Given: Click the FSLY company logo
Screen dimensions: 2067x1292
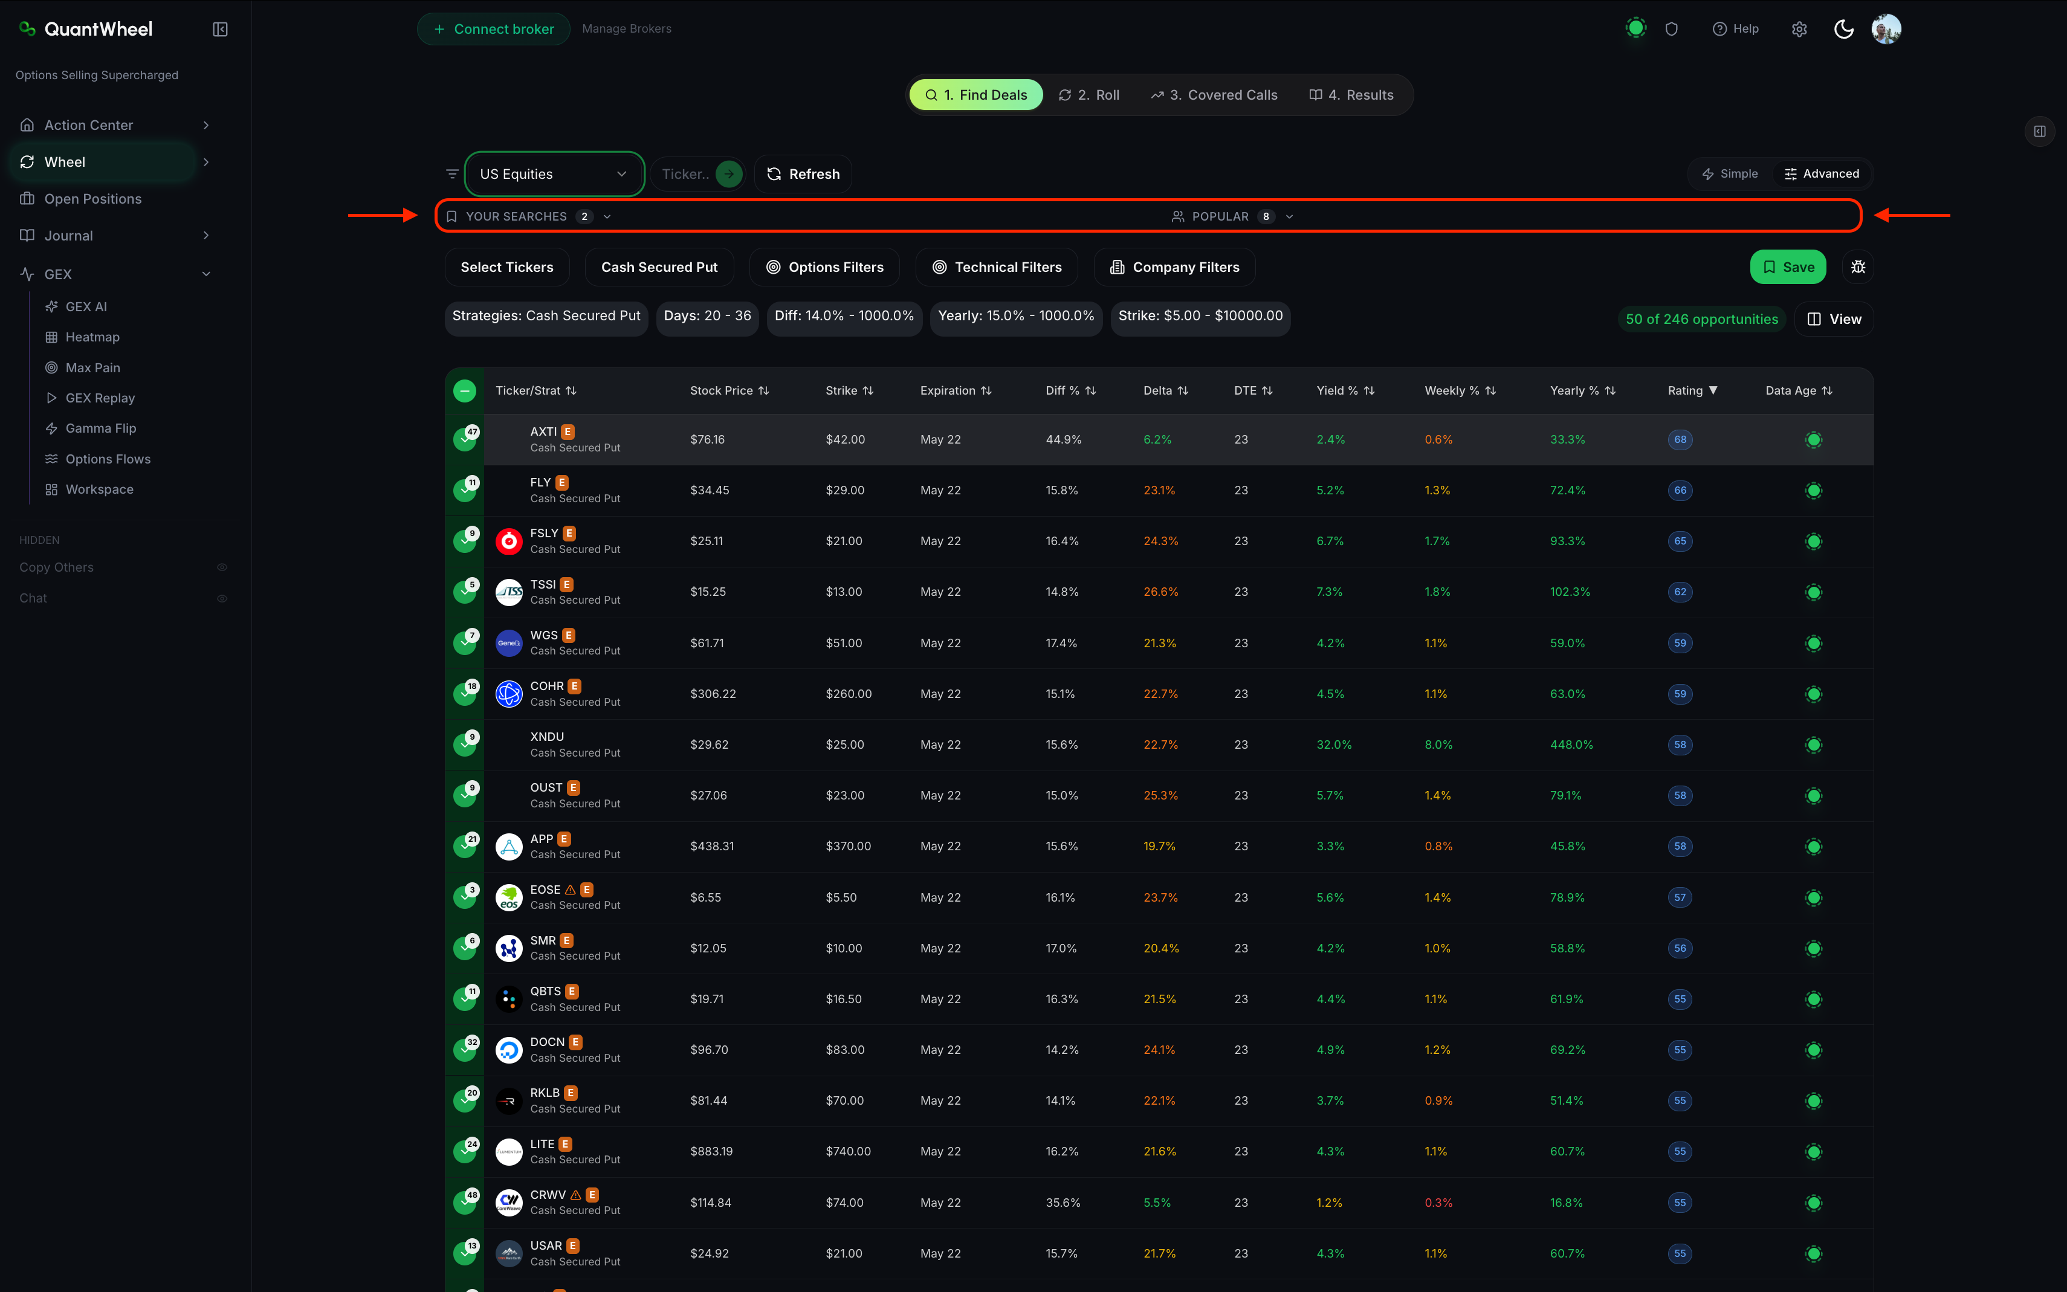Looking at the screenshot, I should 509,541.
